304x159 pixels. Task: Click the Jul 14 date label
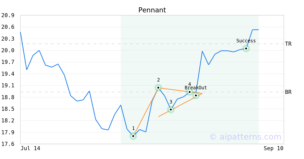coord(30,148)
